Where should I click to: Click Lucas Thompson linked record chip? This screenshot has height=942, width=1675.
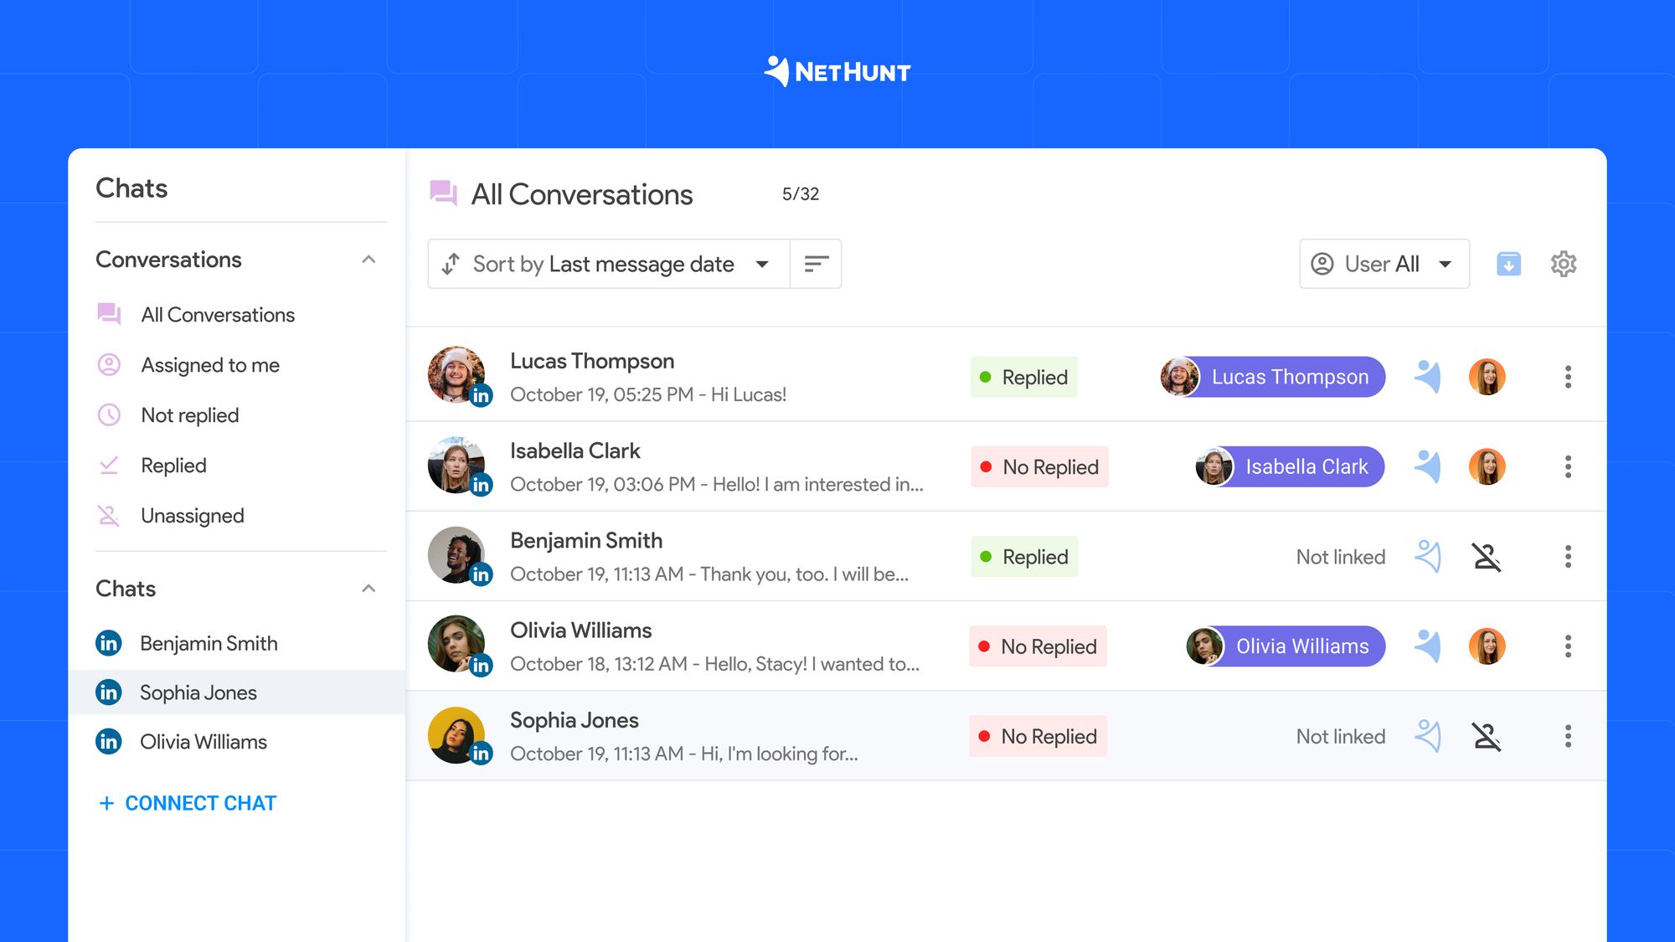(x=1272, y=377)
